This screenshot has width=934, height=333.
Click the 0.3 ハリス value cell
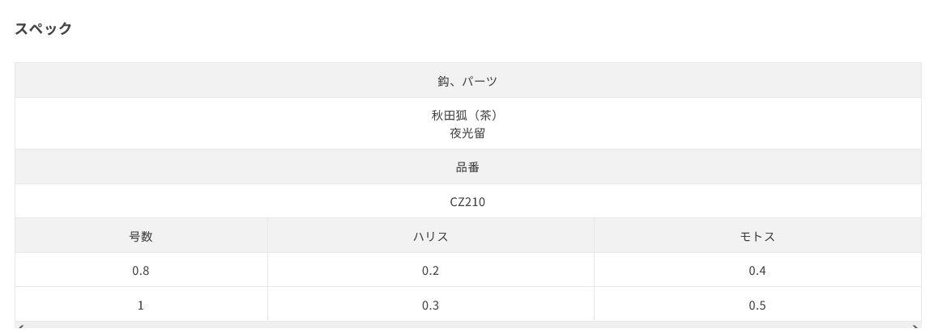431,305
